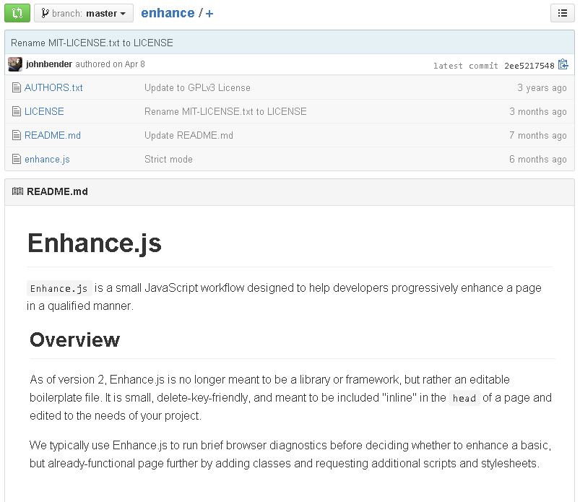Open the AUTHORS.txt file

[x=53, y=87]
